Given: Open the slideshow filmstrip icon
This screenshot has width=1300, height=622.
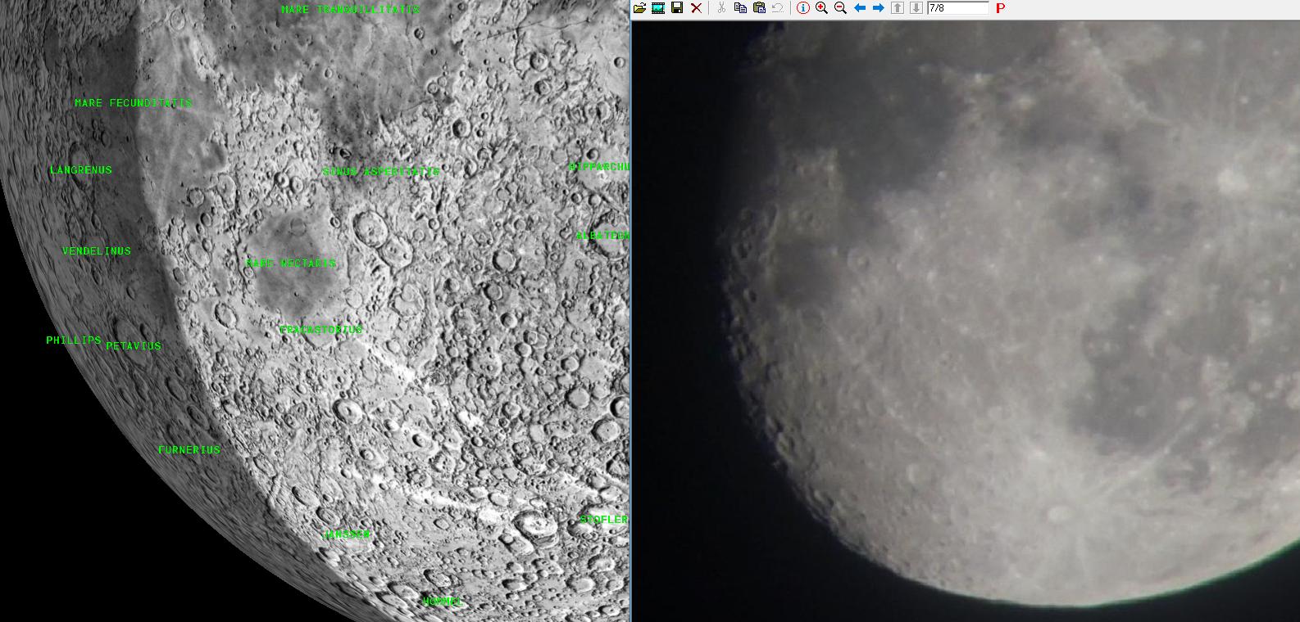Looking at the screenshot, I should [x=657, y=8].
